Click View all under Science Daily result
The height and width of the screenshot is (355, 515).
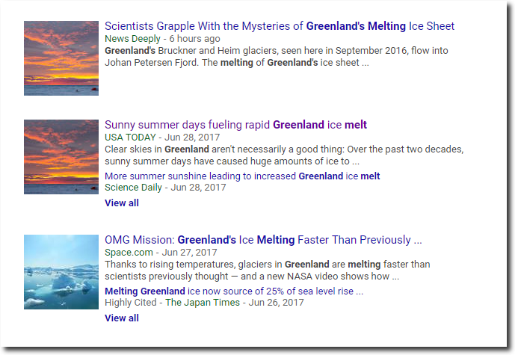tap(122, 203)
